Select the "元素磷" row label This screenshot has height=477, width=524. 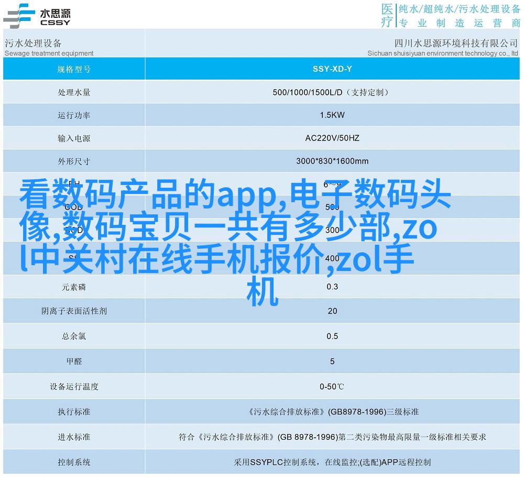74,287
